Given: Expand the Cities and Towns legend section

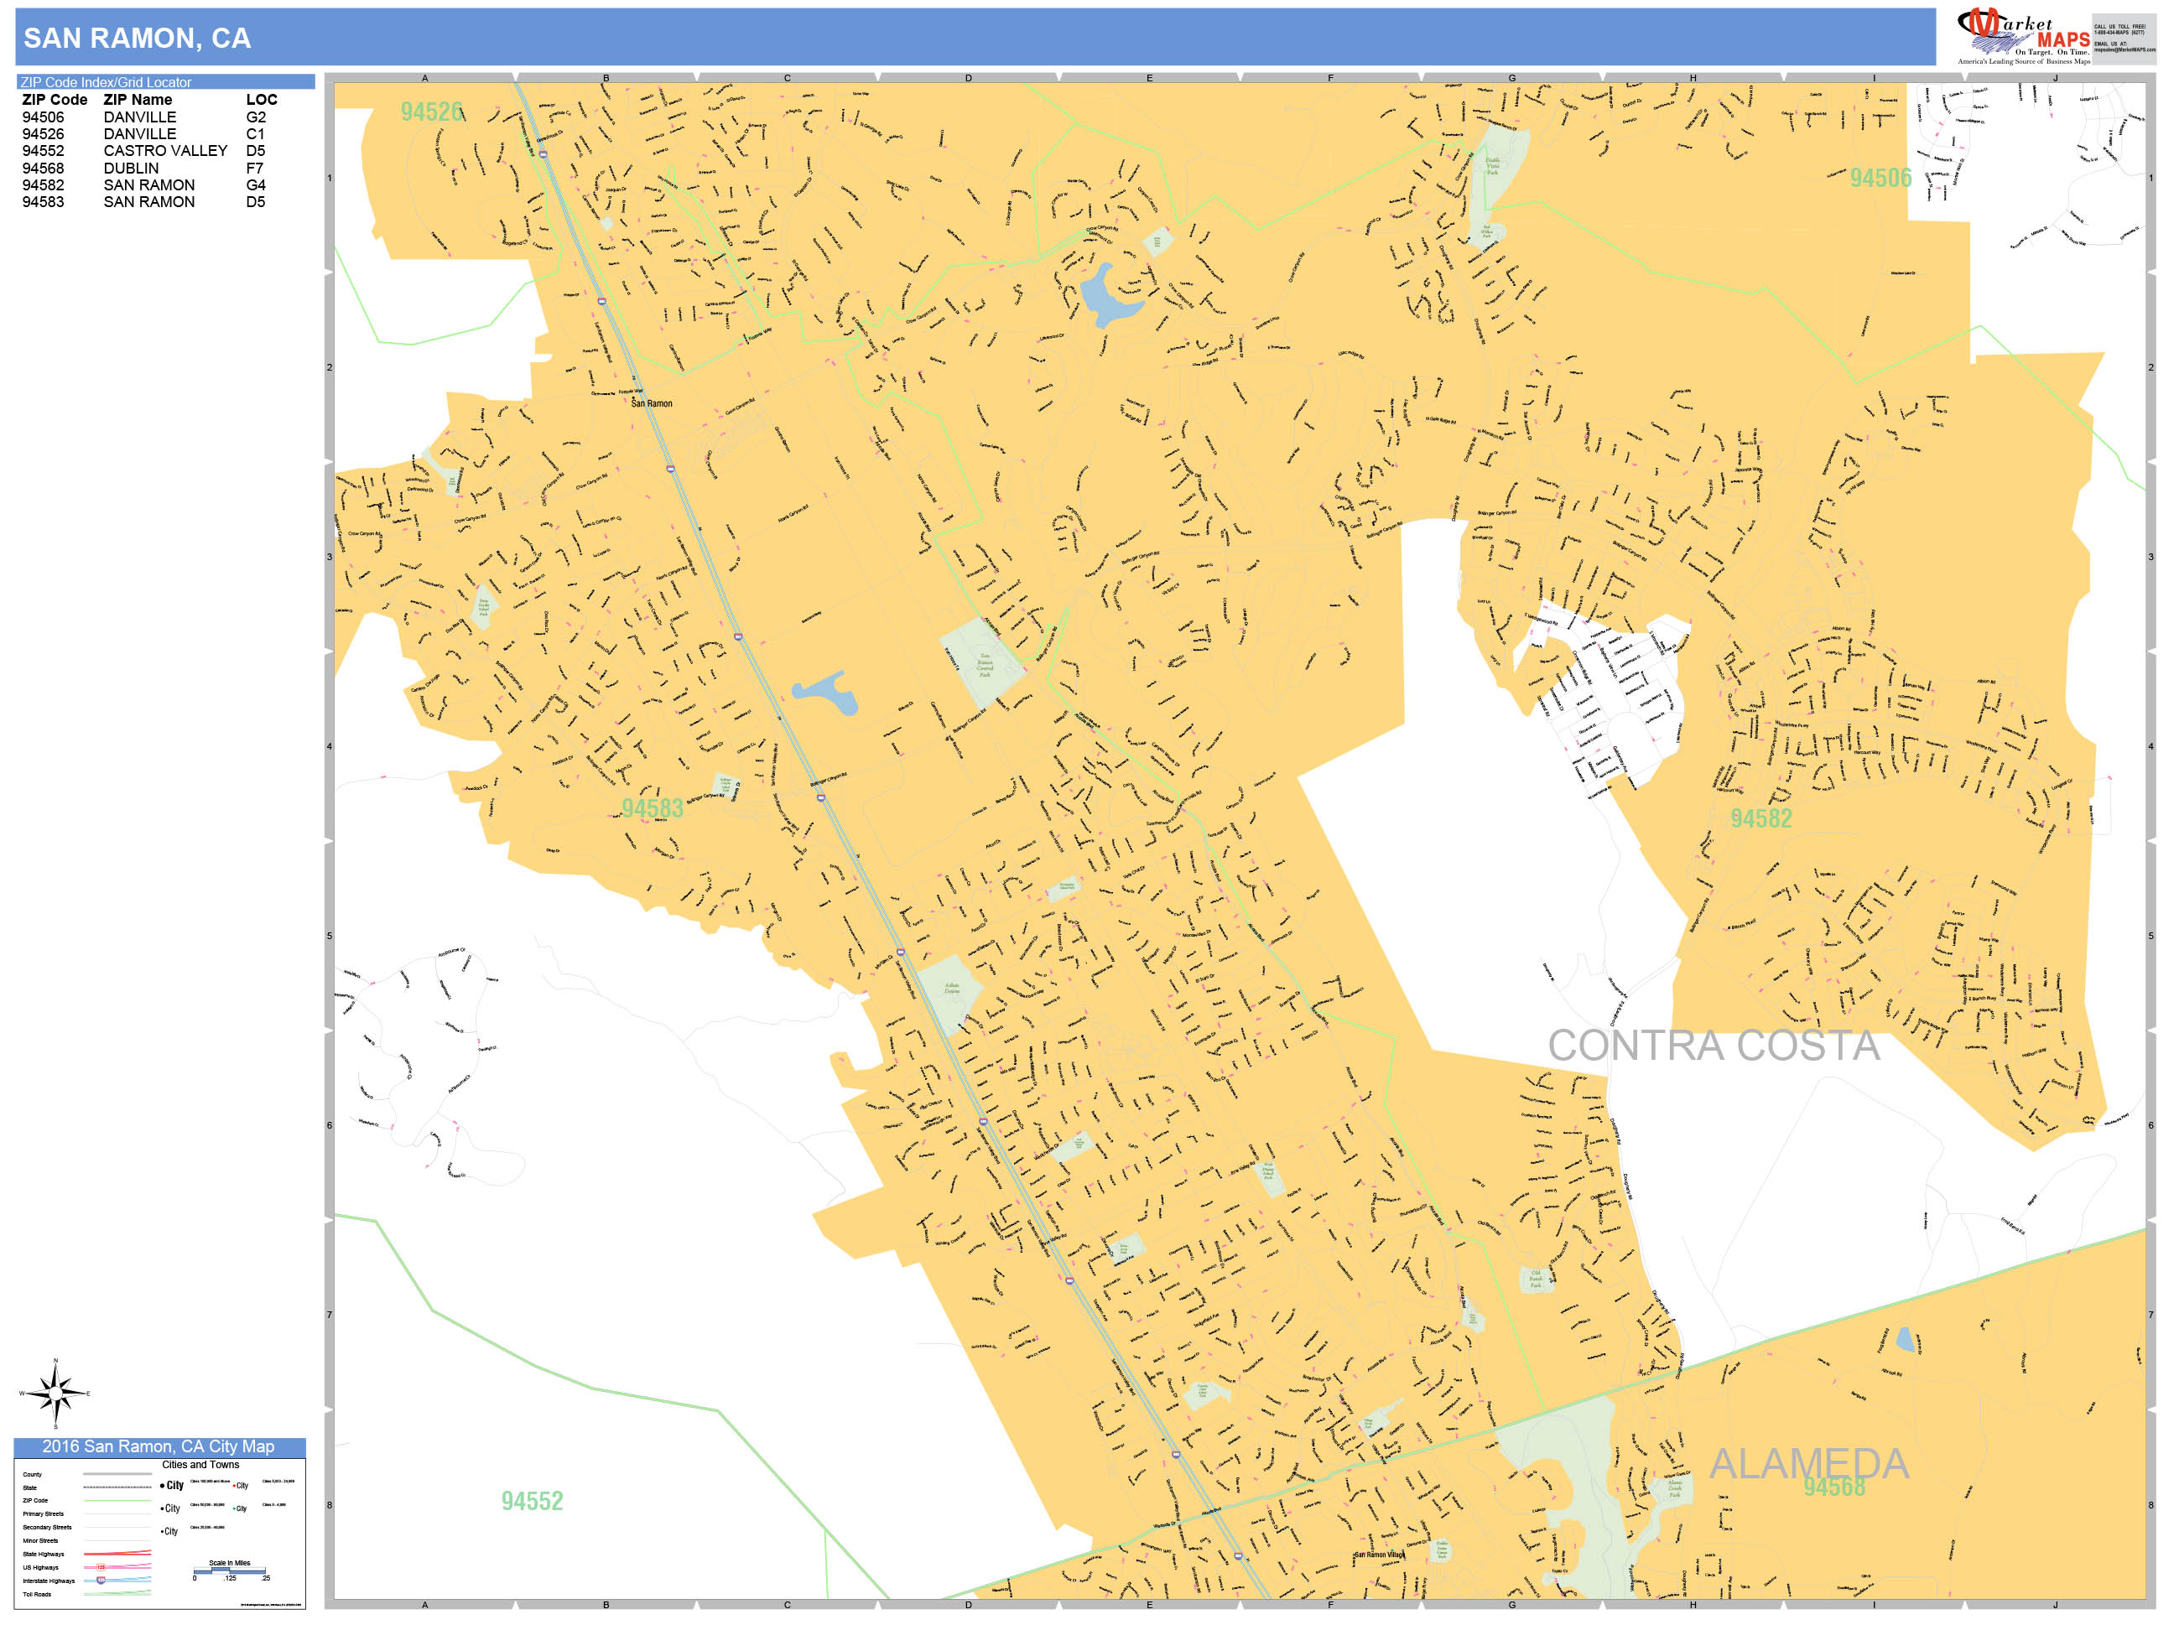Looking at the screenshot, I should [x=201, y=1464].
